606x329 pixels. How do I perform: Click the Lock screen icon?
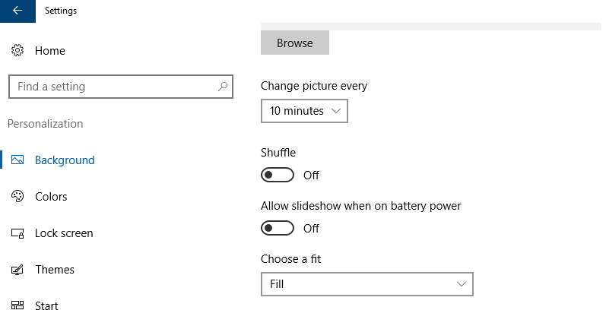[17, 233]
